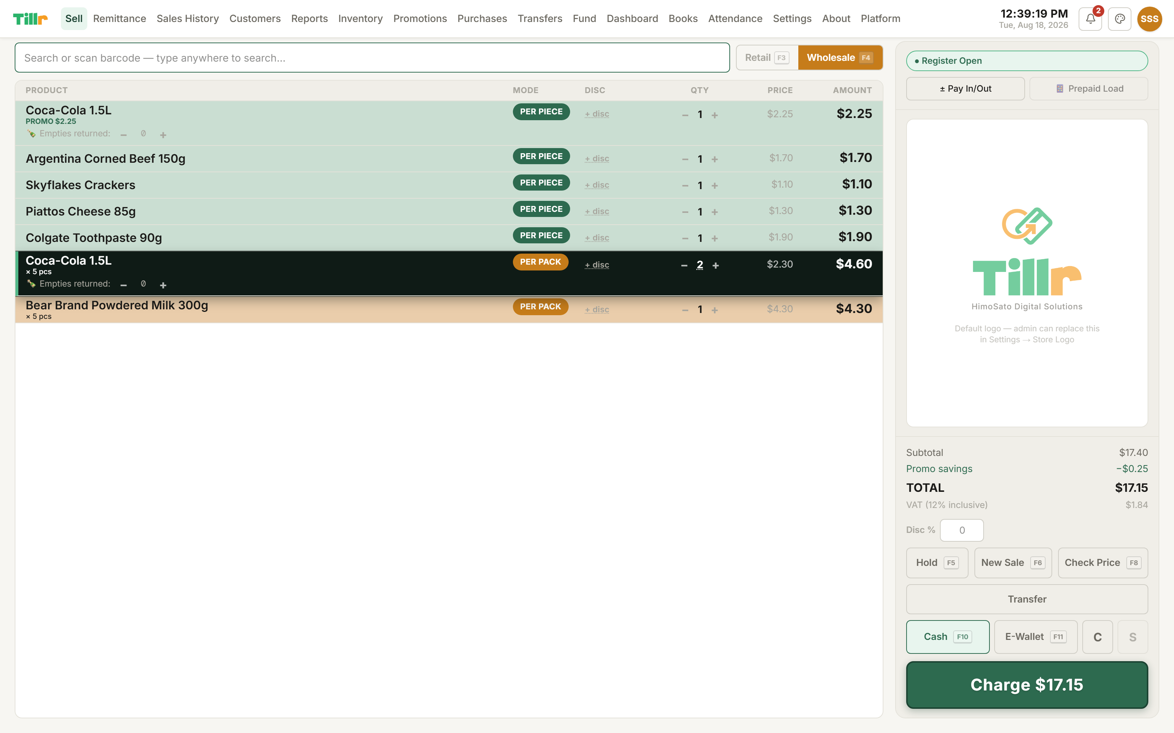This screenshot has height=733, width=1174.
Task: Reduce returned empties for per-pack Coca-Cola
Action: (123, 285)
